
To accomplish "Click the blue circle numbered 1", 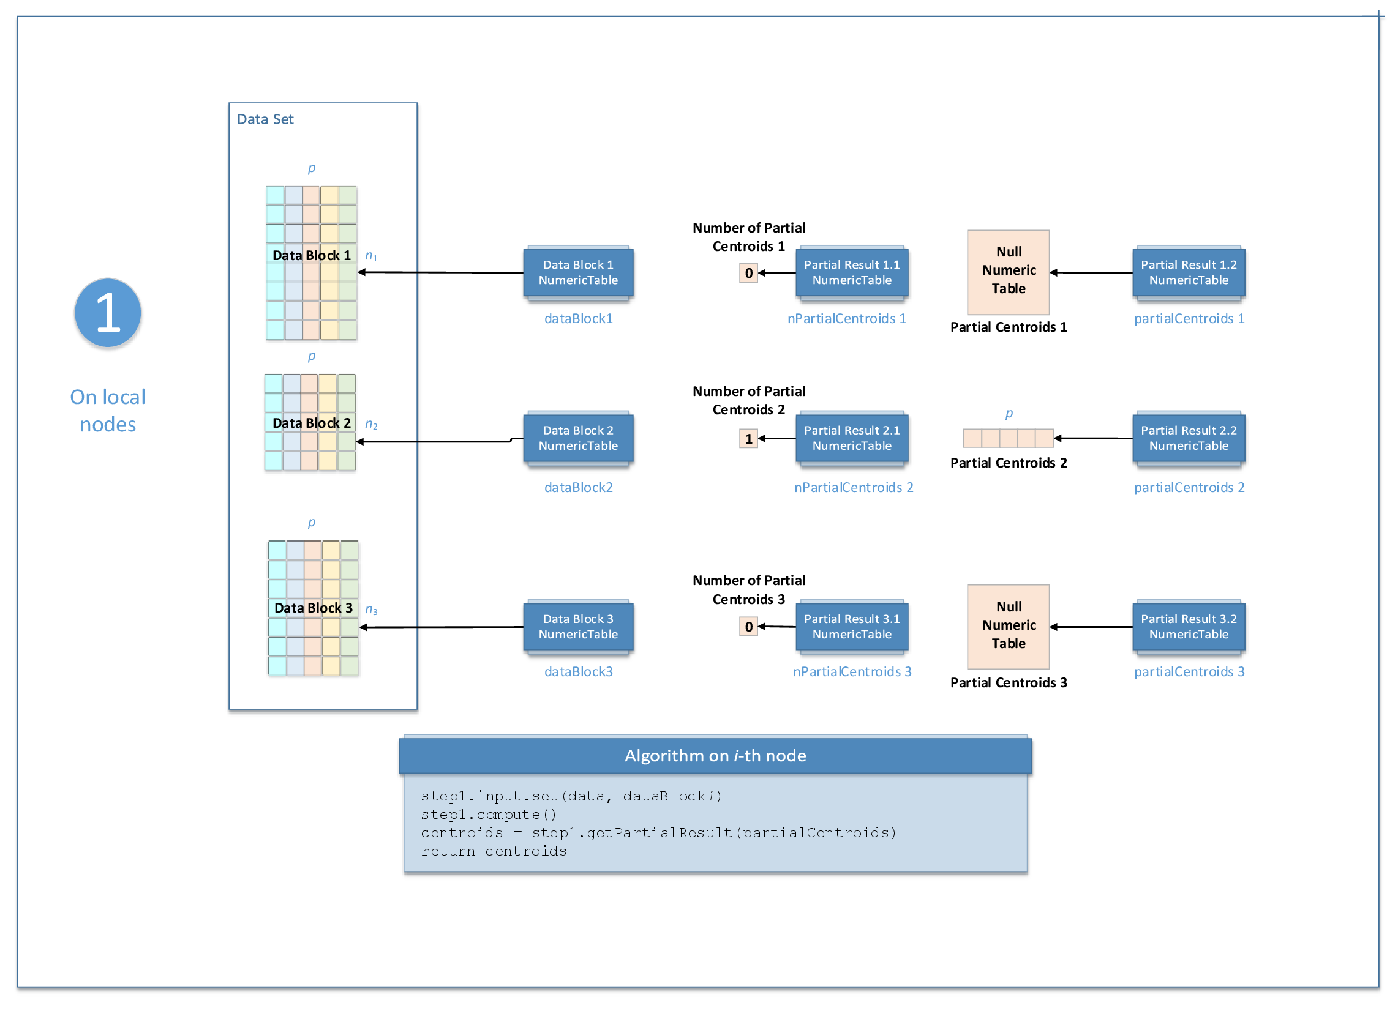I will (x=108, y=312).
